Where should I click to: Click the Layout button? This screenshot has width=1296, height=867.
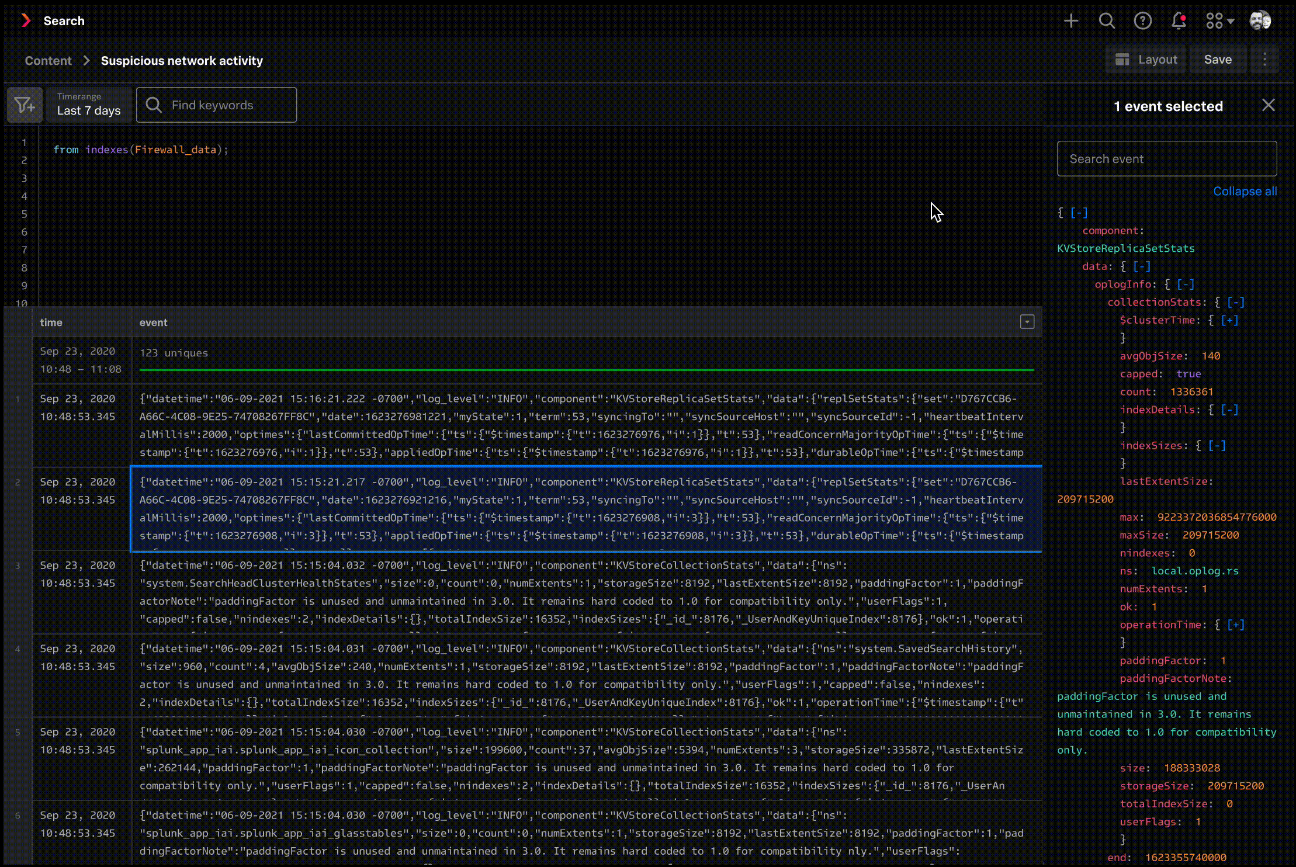1146,60
